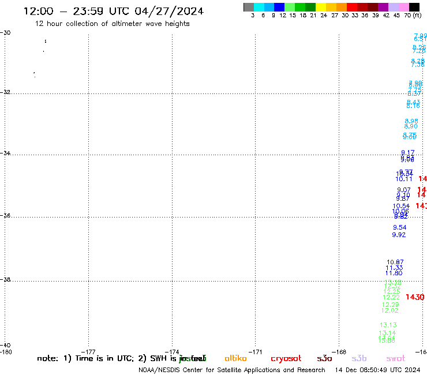Click the blue '10.87' wave height value

395,262
